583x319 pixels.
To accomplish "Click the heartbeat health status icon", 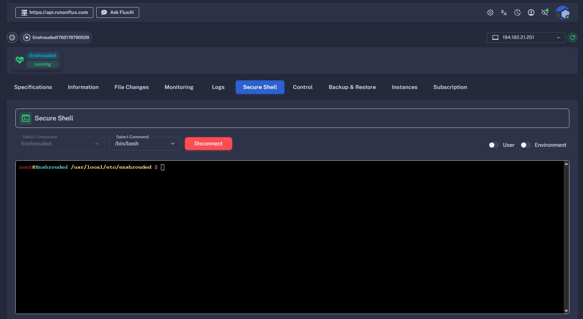I will tap(20, 60).
